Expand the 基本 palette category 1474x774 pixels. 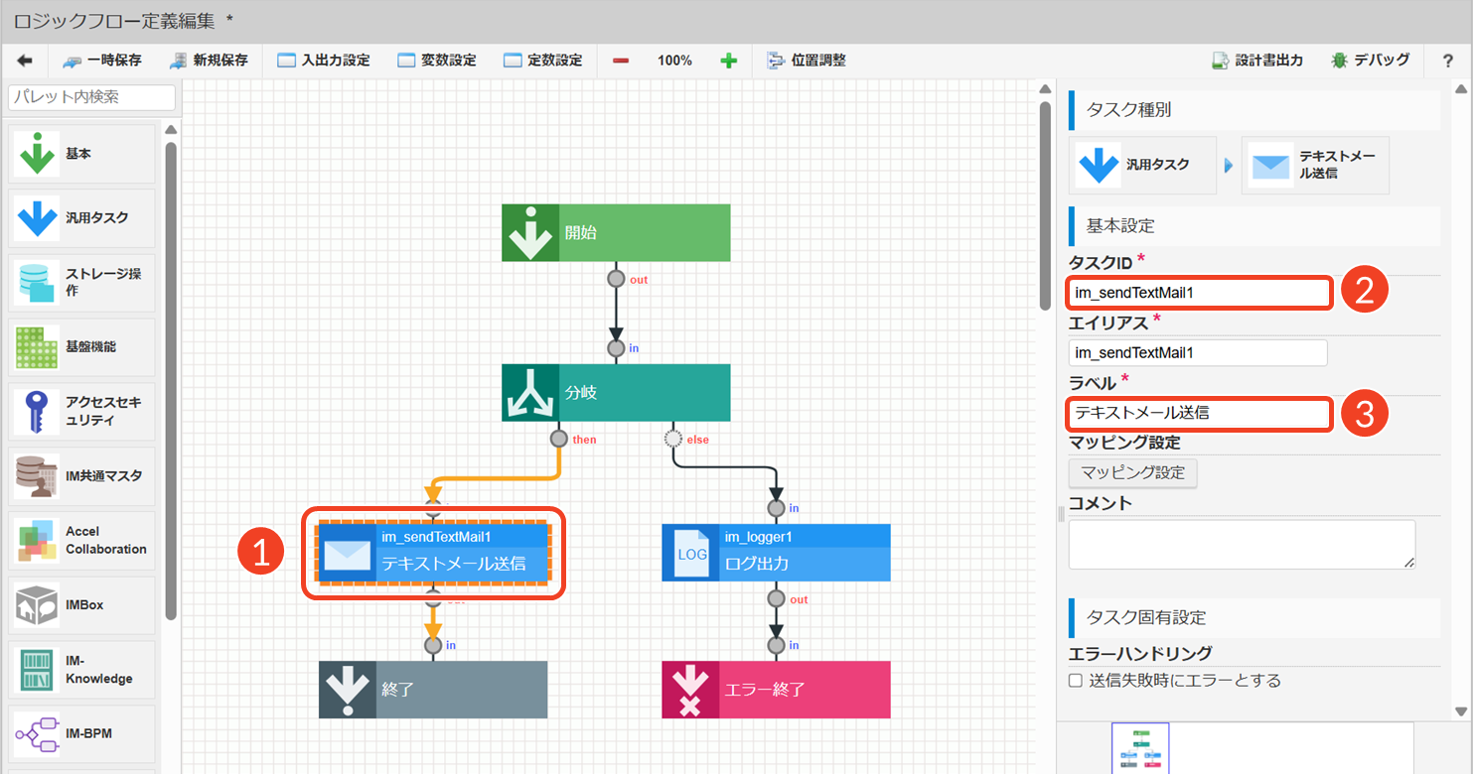click(81, 155)
